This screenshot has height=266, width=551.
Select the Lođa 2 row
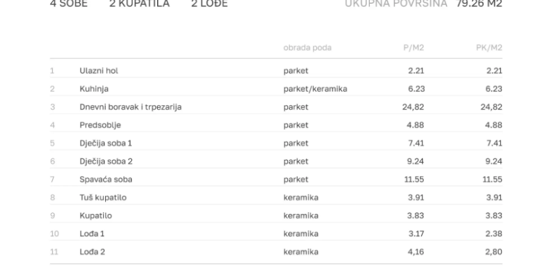click(276, 252)
